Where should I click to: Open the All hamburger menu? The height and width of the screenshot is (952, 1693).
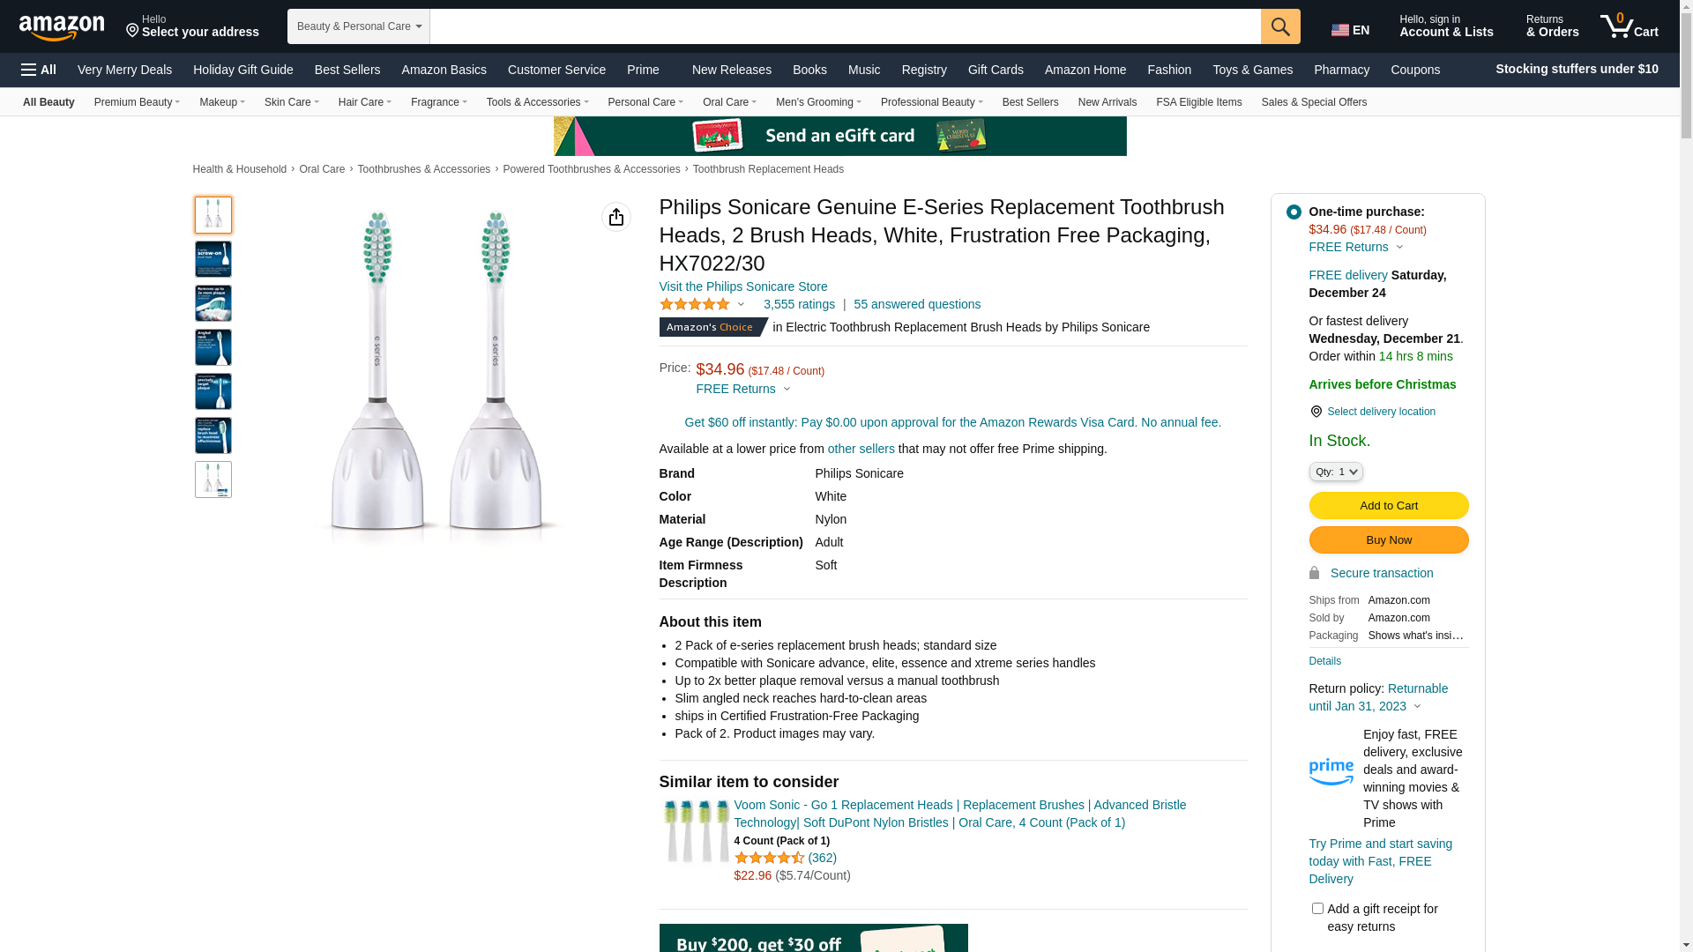(39, 70)
